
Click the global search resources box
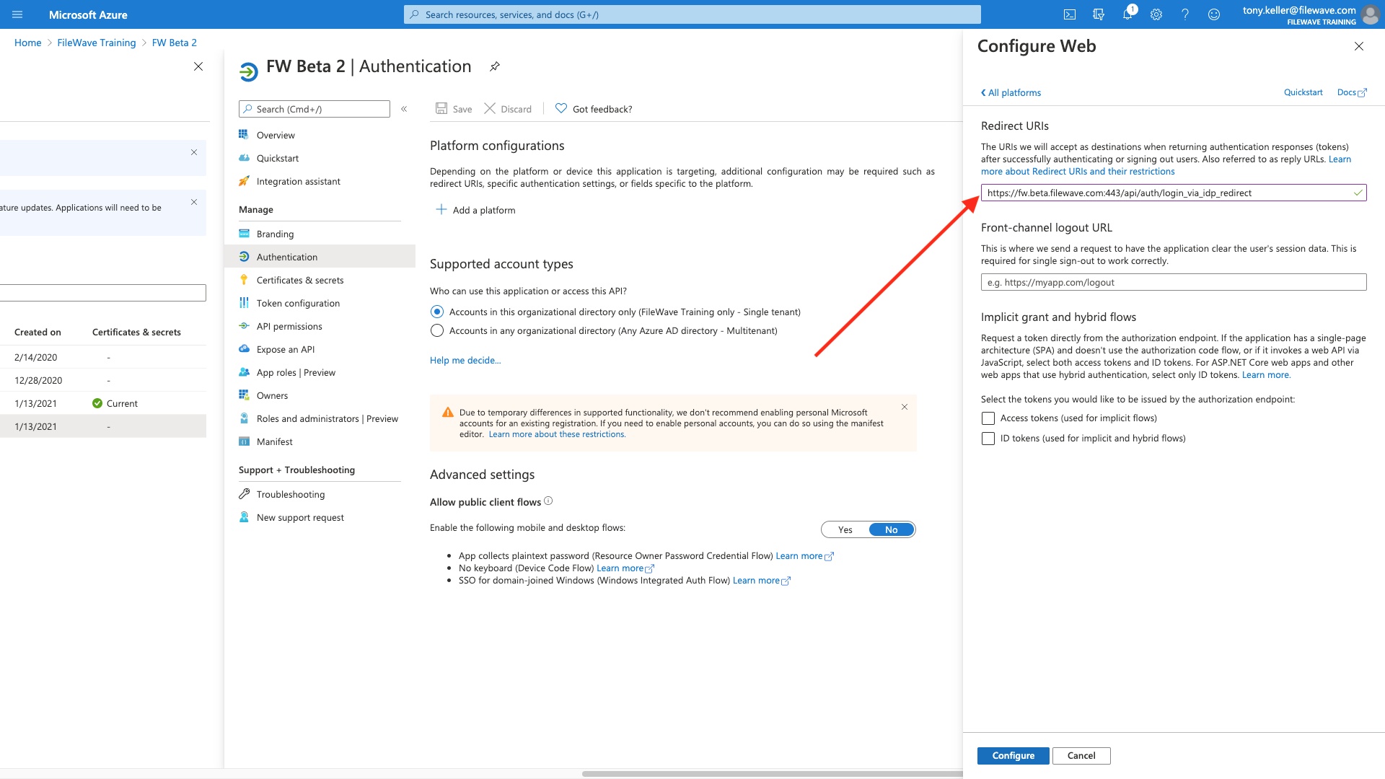coord(692,14)
